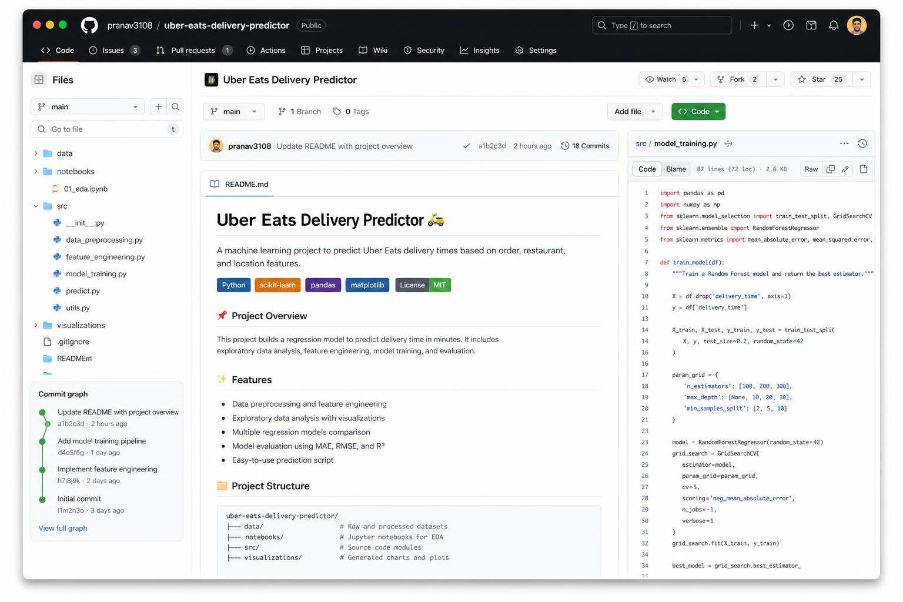Open the Watch options dropdown arrow
Image resolution: width=903 pixels, height=602 pixels.
696,79
